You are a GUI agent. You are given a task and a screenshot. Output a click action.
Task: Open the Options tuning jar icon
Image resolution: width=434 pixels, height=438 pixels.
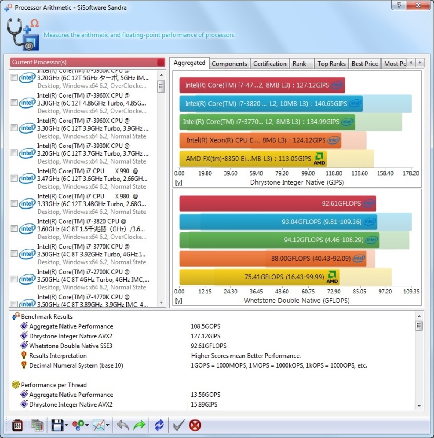click(17, 425)
